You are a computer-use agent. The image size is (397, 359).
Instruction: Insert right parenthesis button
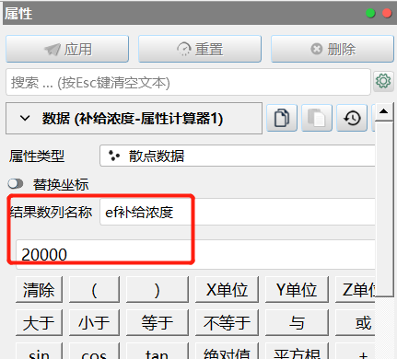tap(158, 290)
